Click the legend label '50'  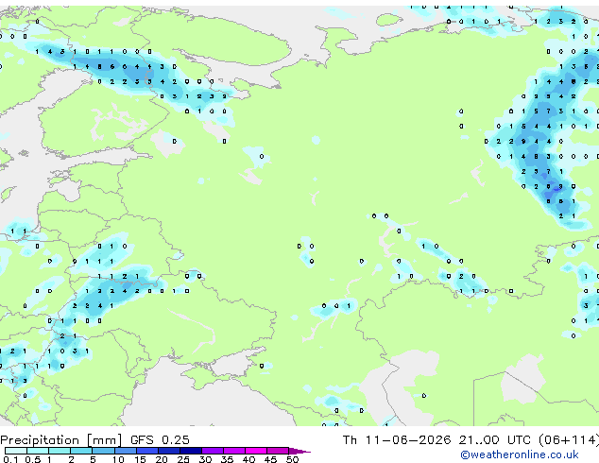click(292, 459)
